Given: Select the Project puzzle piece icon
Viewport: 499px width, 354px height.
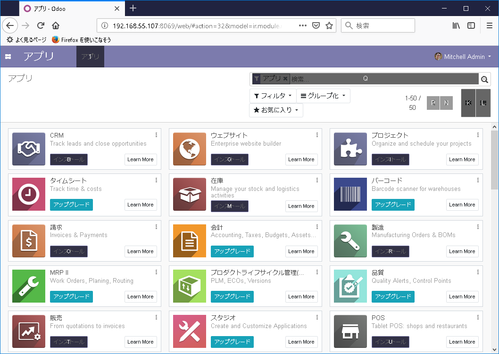Looking at the screenshot, I should [350, 148].
